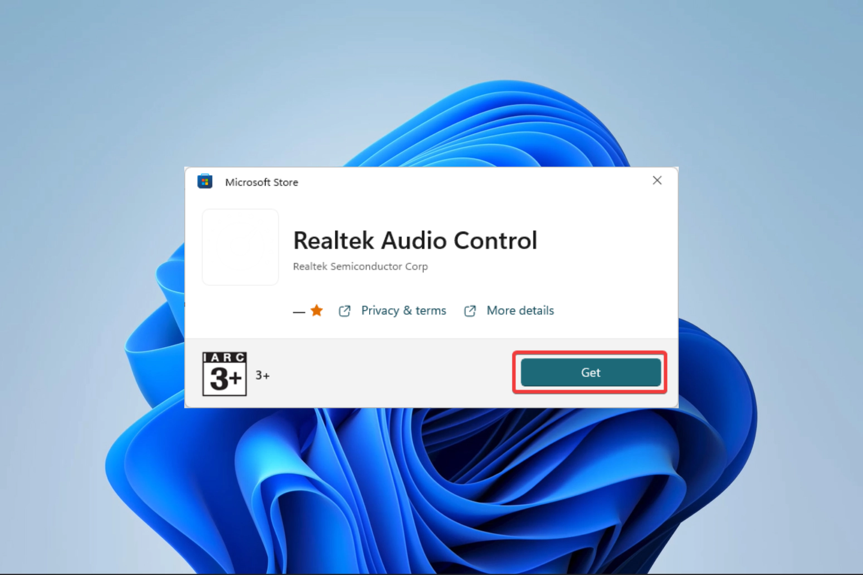This screenshot has height=575, width=863.
Task: Click the IARC content rating expander
Action: pos(226,374)
